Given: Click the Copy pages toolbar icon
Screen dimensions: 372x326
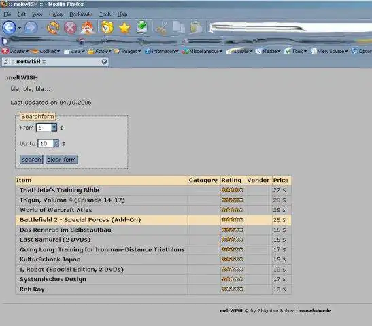Looking at the screenshot, I should point(179,27).
